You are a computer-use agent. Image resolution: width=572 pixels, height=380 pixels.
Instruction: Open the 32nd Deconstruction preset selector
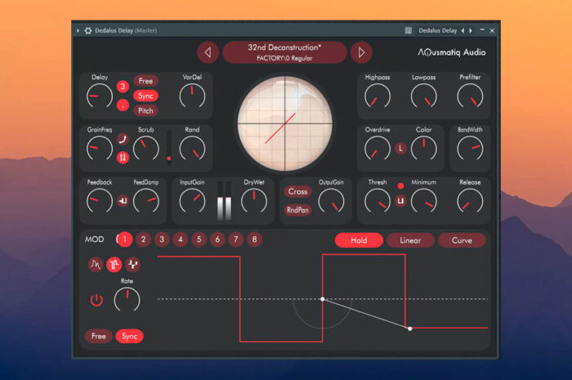[x=284, y=52]
